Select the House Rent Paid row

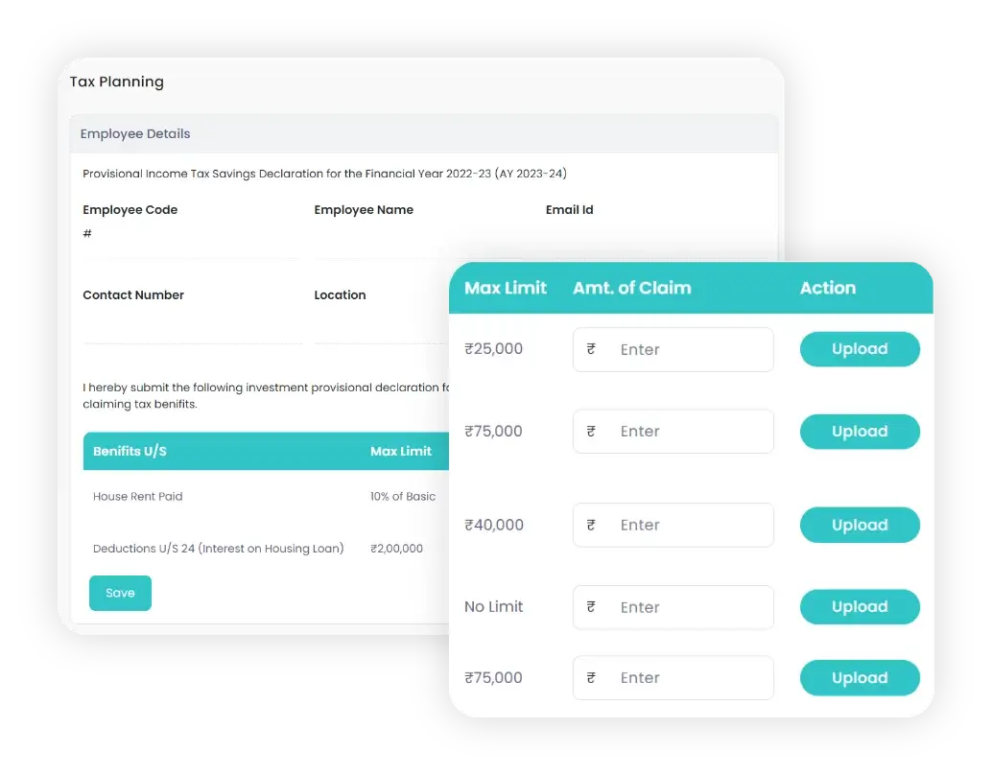(137, 496)
